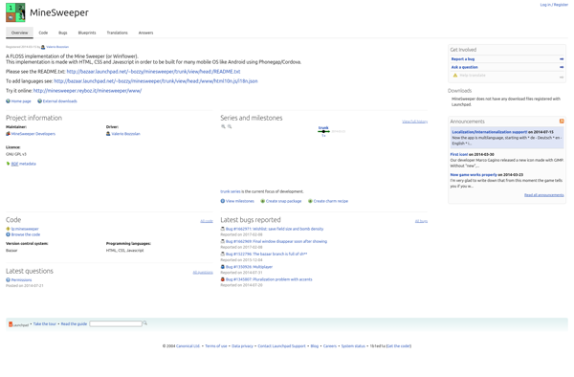The width and height of the screenshot is (574, 377).
Task: Open the All bugs link
Action: tap(421, 221)
